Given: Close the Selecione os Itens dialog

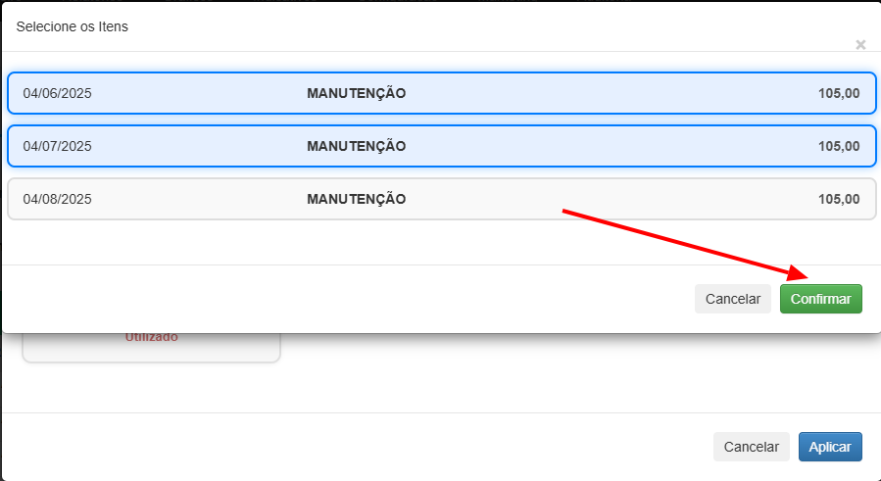Looking at the screenshot, I should (860, 45).
